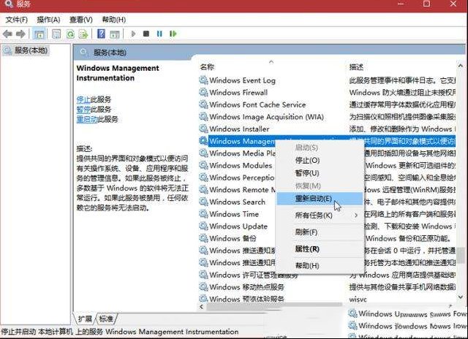
Task: Click the gear icon beside Windows Firewall
Action: click(203, 93)
